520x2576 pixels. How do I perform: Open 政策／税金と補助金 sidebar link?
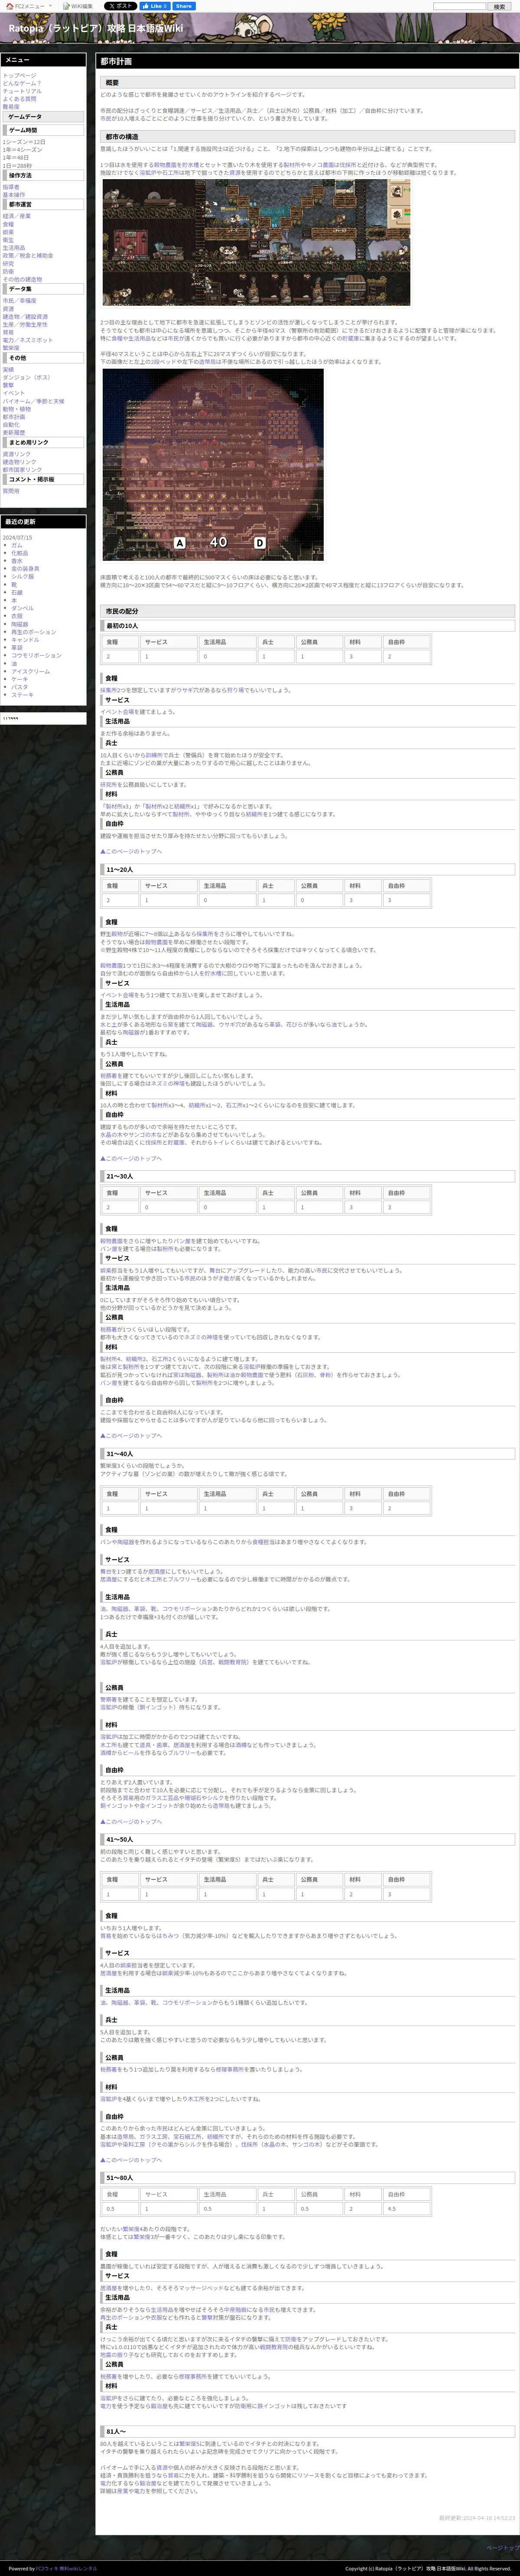tap(28, 255)
